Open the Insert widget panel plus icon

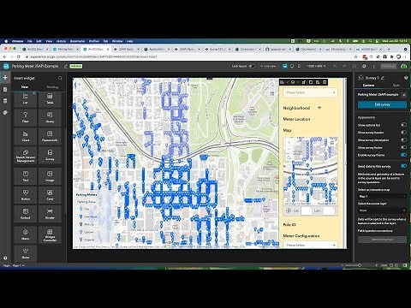[5, 78]
